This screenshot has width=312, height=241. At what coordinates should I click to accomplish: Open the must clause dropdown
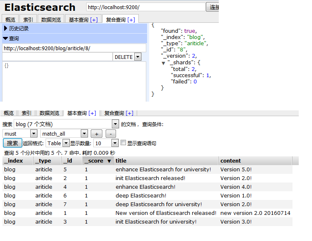(x=34, y=134)
